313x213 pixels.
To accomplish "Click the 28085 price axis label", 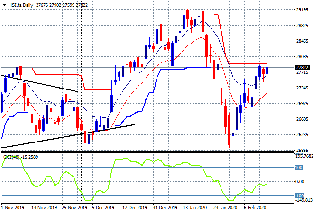I will (302, 57).
